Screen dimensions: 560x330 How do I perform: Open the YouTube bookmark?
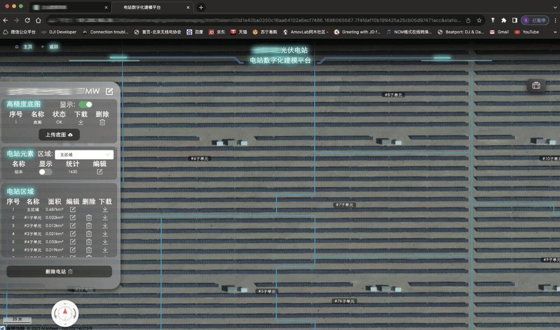pyautogui.click(x=527, y=32)
